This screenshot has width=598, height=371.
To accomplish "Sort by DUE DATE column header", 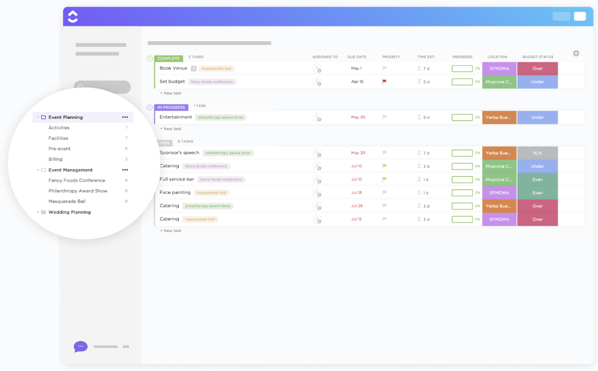I will pos(357,57).
